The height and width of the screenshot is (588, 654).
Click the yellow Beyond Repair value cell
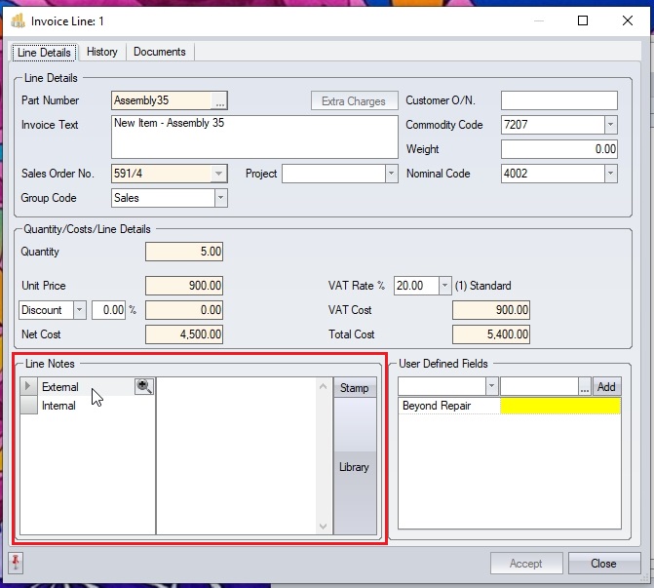click(559, 406)
